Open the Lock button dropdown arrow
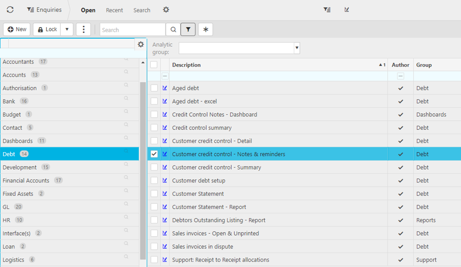461x267 pixels. tap(67, 29)
